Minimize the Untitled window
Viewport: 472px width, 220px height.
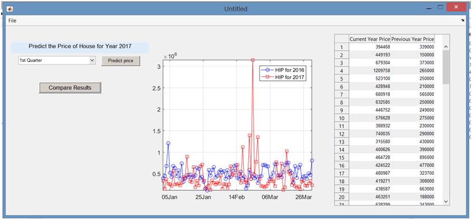(x=429, y=9)
